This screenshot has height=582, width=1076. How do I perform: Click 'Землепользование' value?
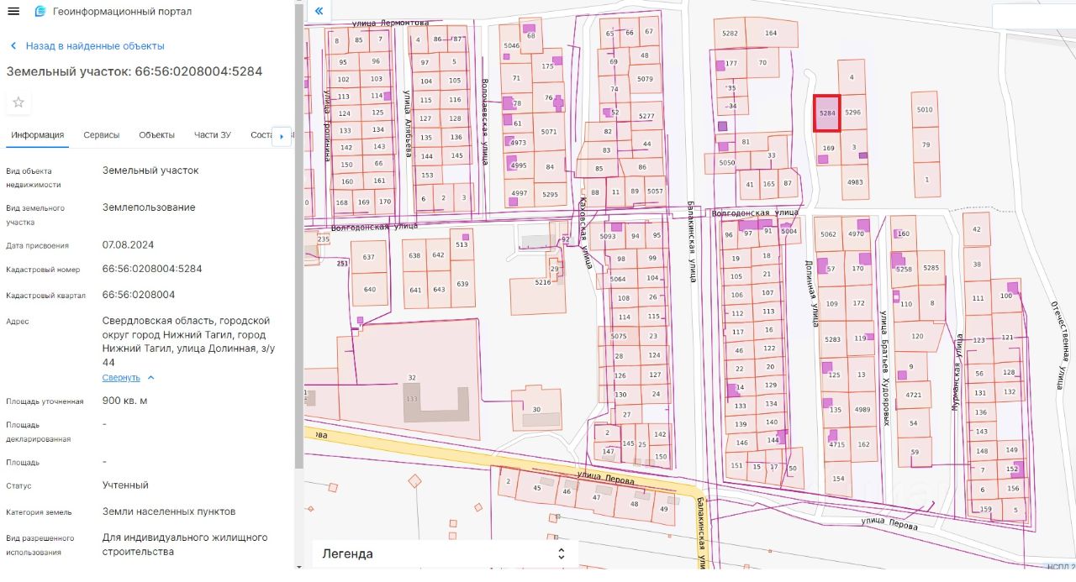tap(149, 207)
